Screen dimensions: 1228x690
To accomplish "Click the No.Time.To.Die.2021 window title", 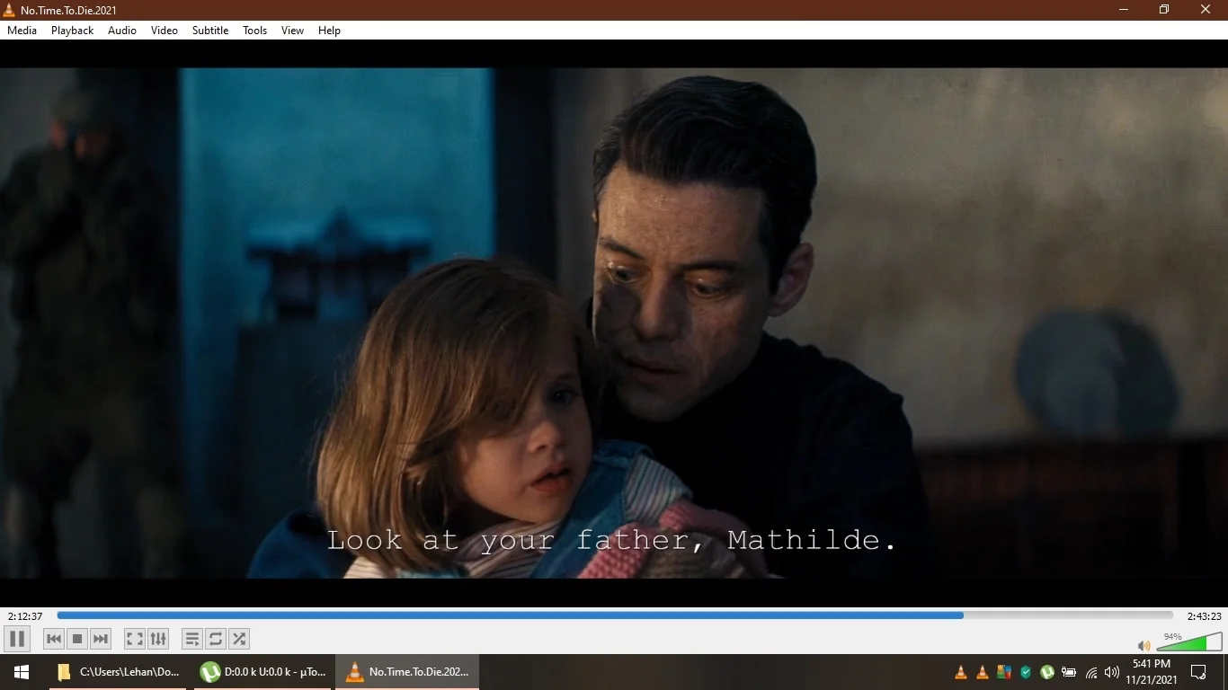I will pos(68,10).
